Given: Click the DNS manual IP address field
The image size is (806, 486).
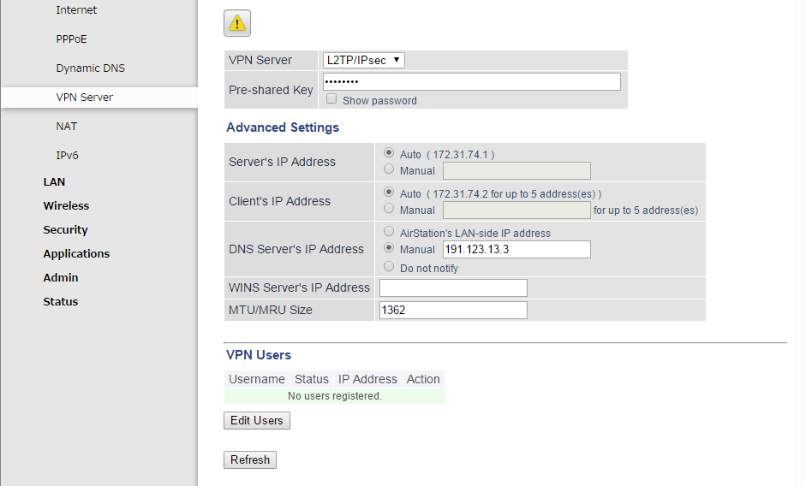Looking at the screenshot, I should coord(516,250).
